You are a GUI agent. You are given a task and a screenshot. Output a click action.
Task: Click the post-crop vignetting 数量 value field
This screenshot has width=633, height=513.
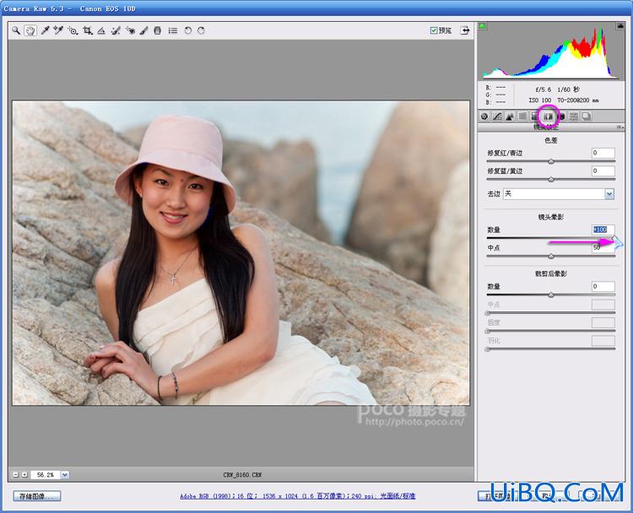coord(603,287)
